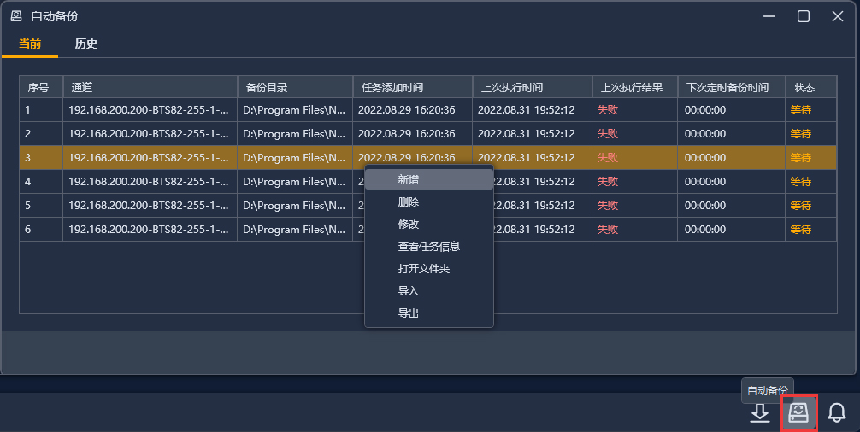Click the 状态 column header

point(810,87)
